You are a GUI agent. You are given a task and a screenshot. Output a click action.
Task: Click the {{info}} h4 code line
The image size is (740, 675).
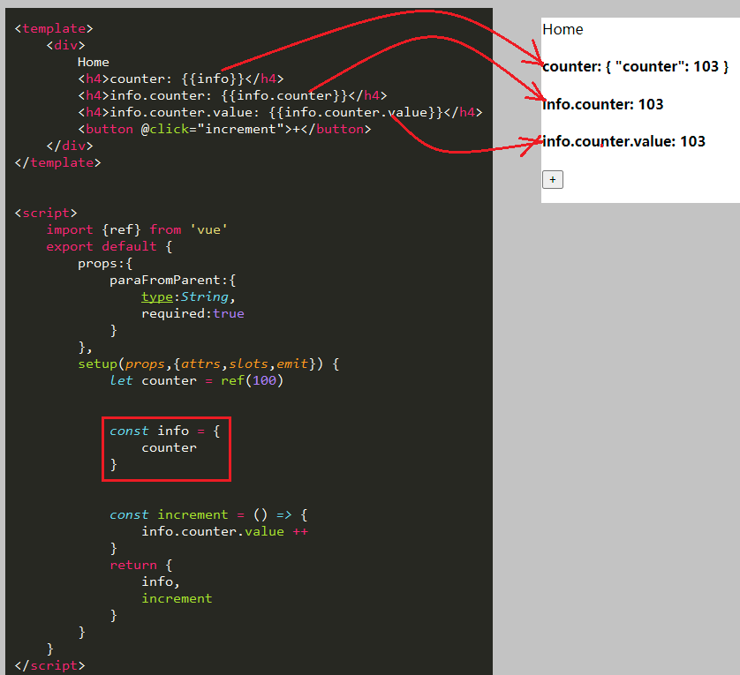pyautogui.click(x=181, y=79)
